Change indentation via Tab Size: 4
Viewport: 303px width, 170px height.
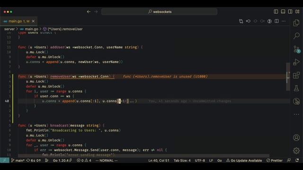182,161
